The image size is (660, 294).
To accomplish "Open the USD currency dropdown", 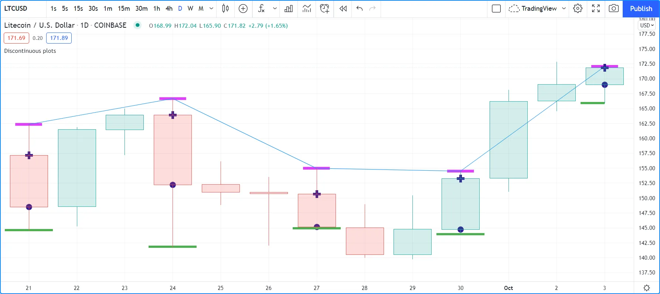I will pos(647,25).
